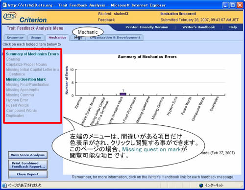Image resolution: width=245 pixels, height=190 pixels.
Task: Click the ETS Criterion logo
Action: [25, 17]
